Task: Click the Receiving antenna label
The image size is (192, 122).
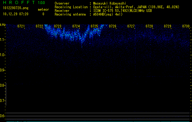Action: click(70, 14)
